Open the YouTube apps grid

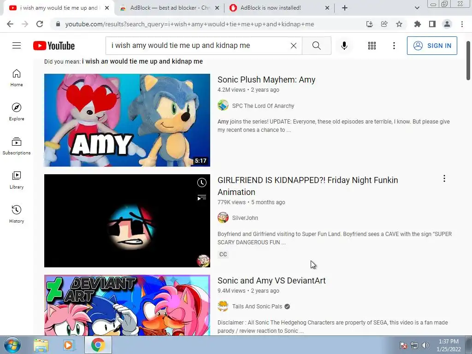[372, 46]
